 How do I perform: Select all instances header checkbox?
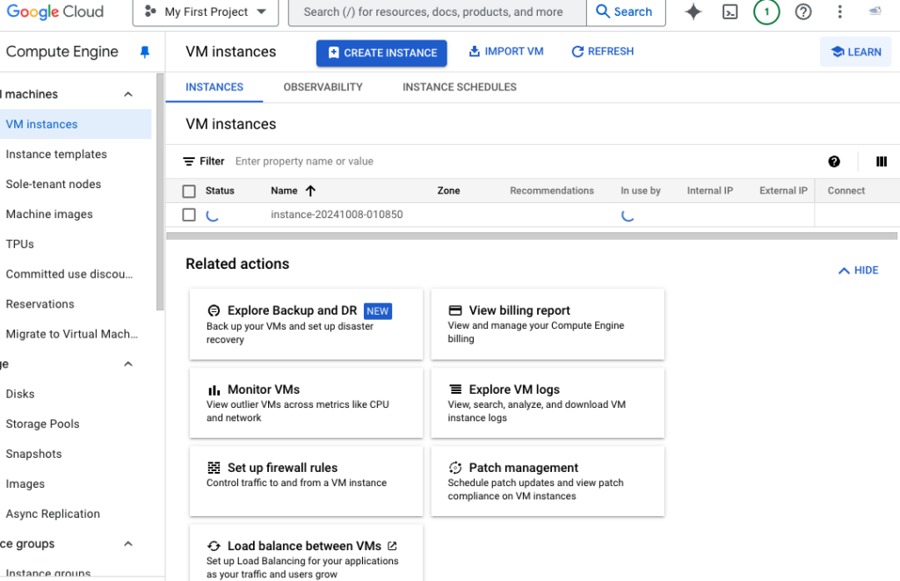[x=189, y=192]
